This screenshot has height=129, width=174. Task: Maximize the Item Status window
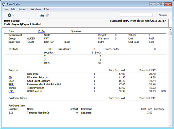pos(160,4)
